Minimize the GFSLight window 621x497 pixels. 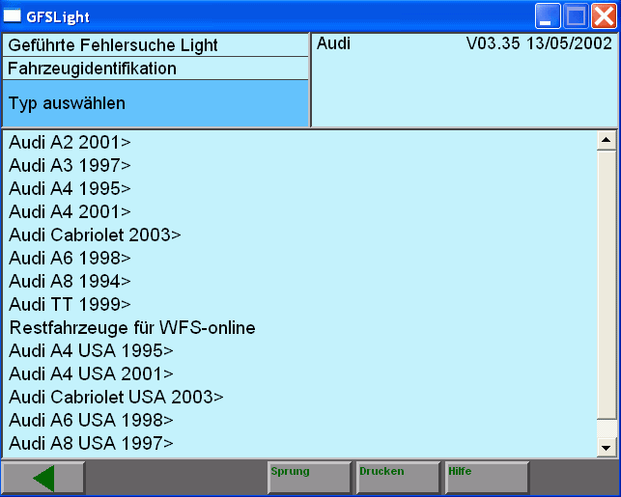click(548, 15)
